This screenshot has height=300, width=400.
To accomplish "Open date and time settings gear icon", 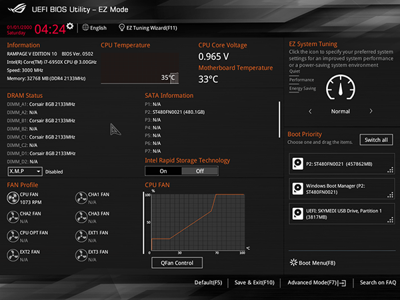I will (x=70, y=26).
